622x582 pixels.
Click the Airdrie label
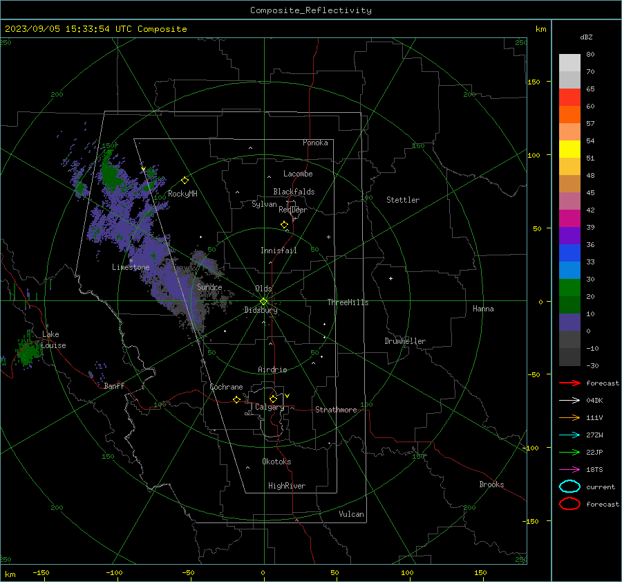click(272, 370)
